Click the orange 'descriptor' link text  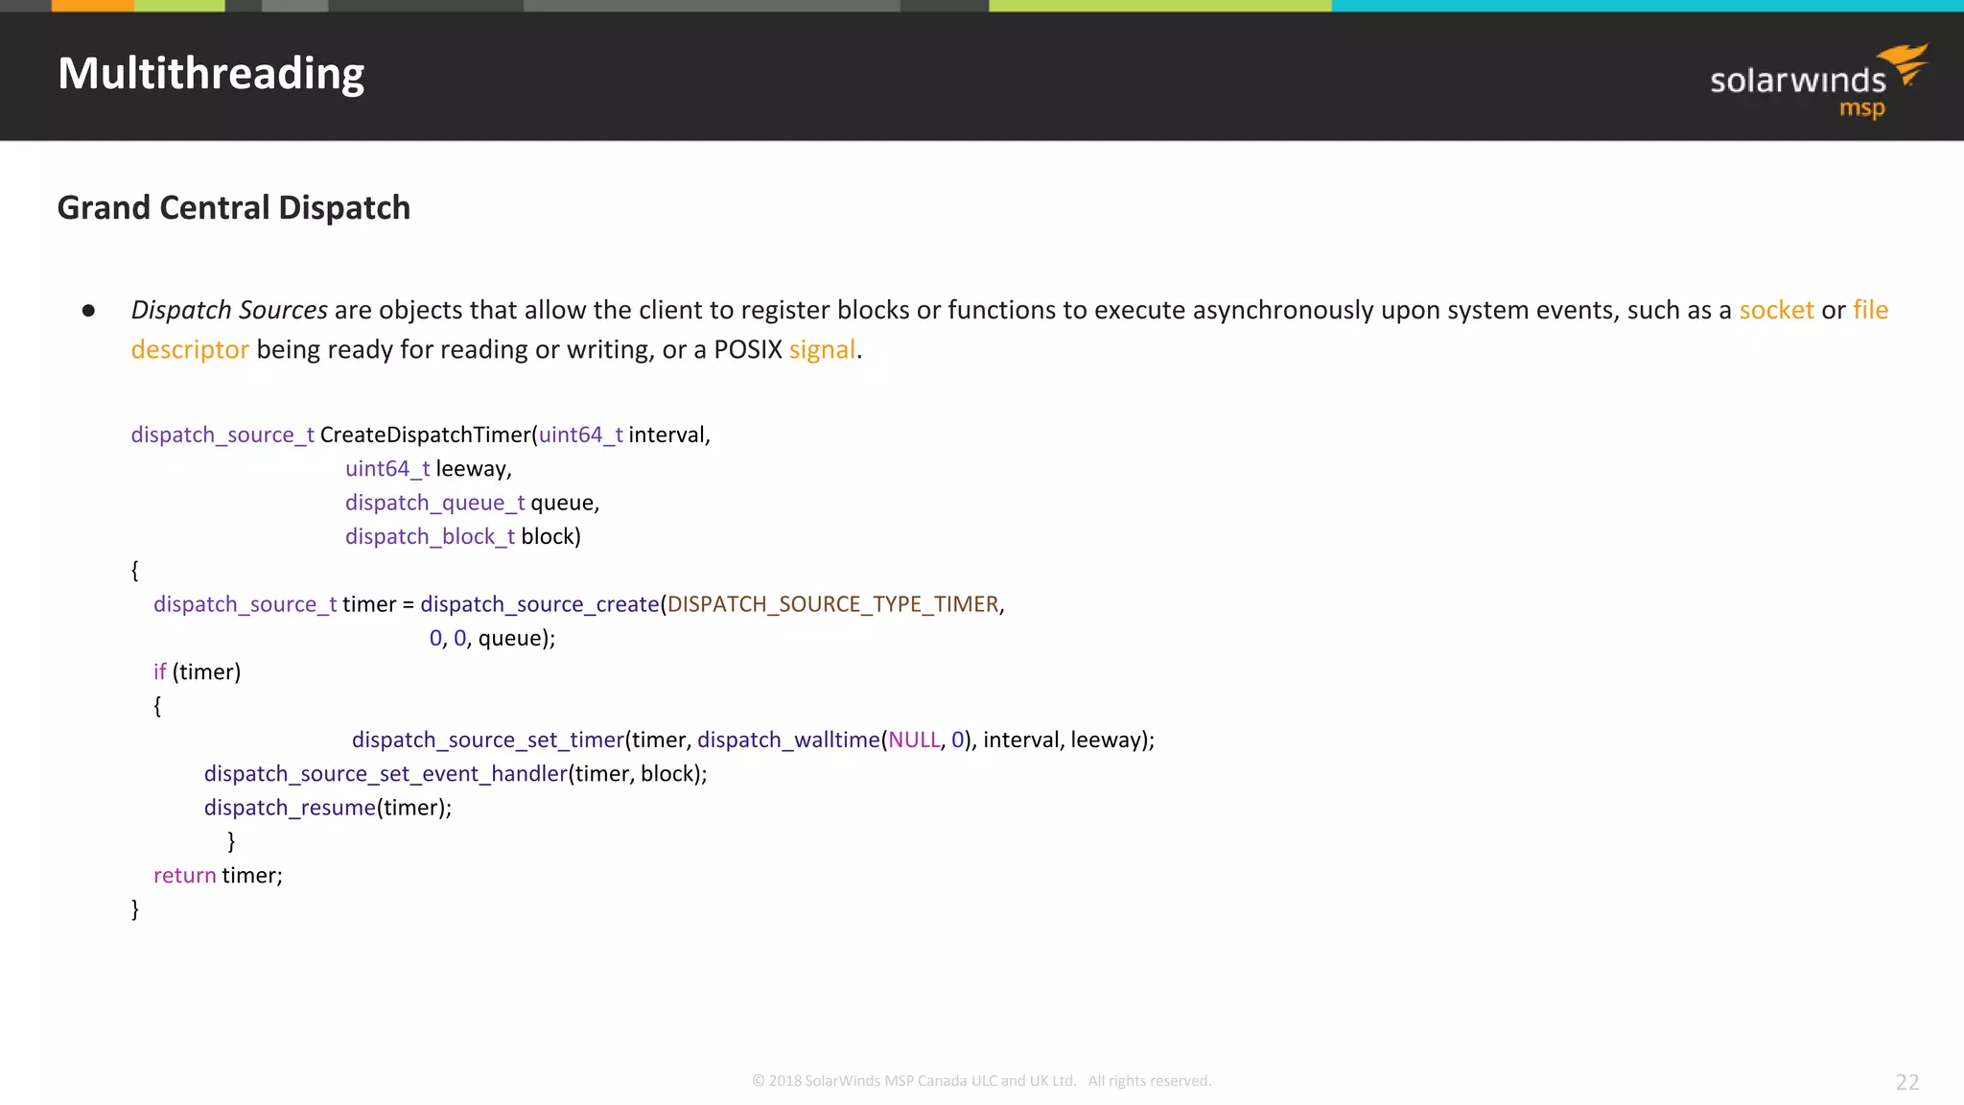(190, 349)
